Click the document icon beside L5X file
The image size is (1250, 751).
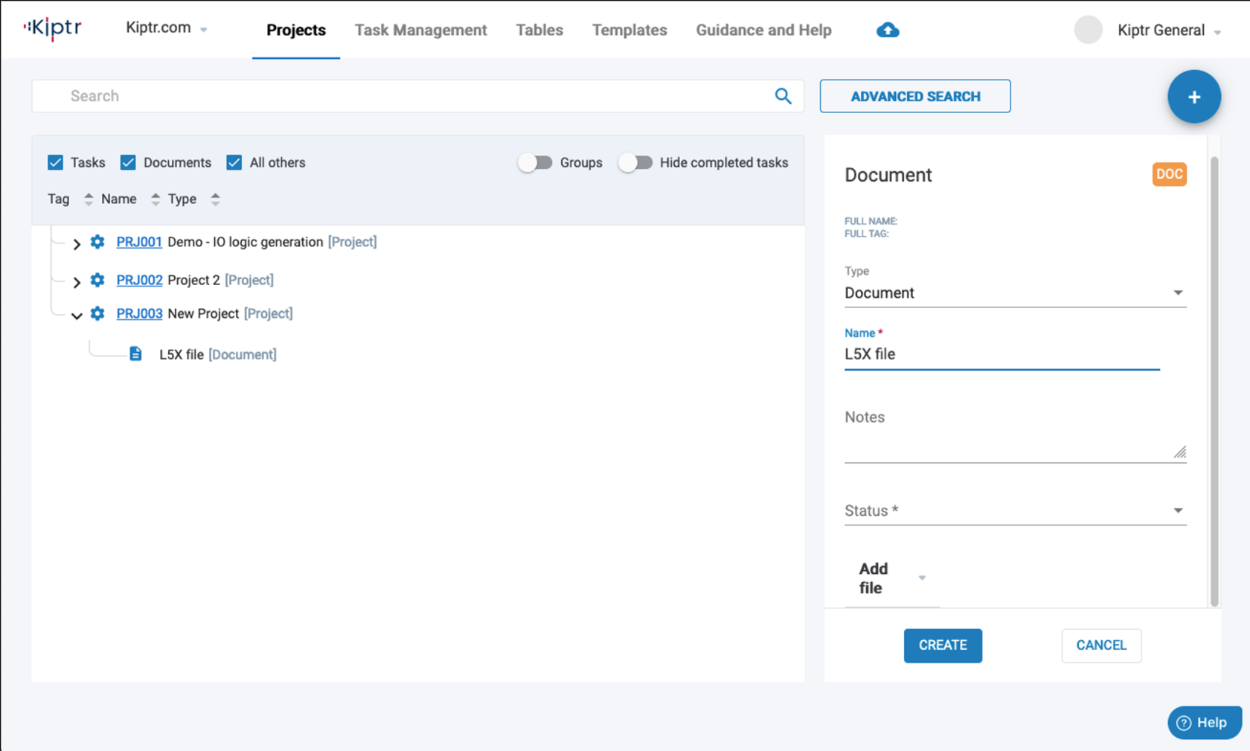pyautogui.click(x=135, y=354)
